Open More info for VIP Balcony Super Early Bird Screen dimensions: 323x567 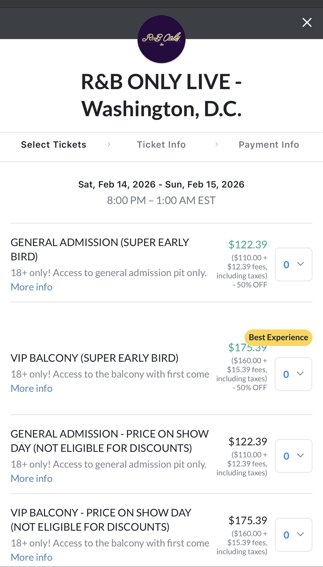31,388
